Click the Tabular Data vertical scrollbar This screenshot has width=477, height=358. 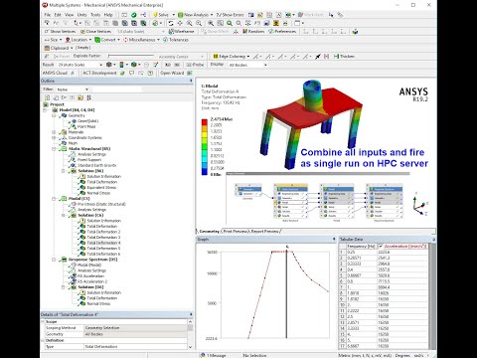click(432, 295)
